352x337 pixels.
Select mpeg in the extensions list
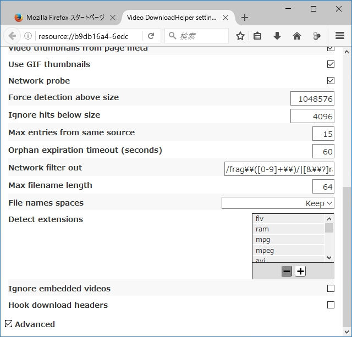pyautogui.click(x=288, y=250)
